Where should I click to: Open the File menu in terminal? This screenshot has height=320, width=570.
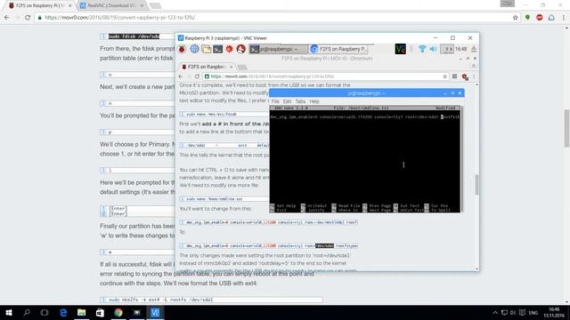click(x=275, y=101)
